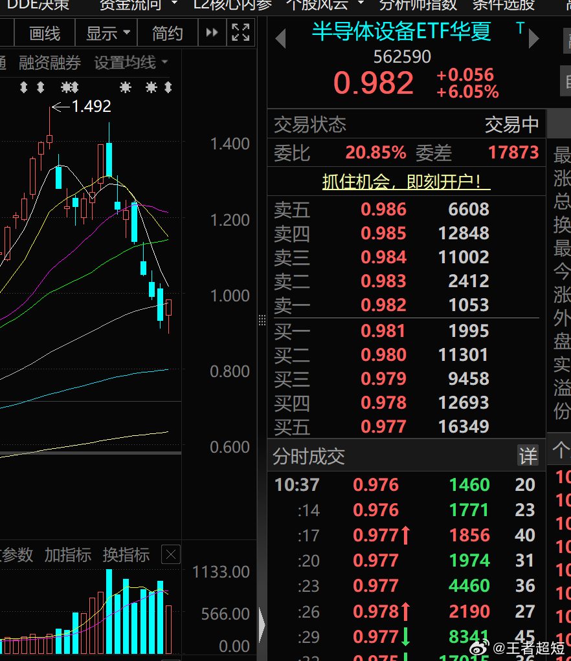Select 买一 price 0.981
This screenshot has height=661, width=571.
[x=383, y=331]
